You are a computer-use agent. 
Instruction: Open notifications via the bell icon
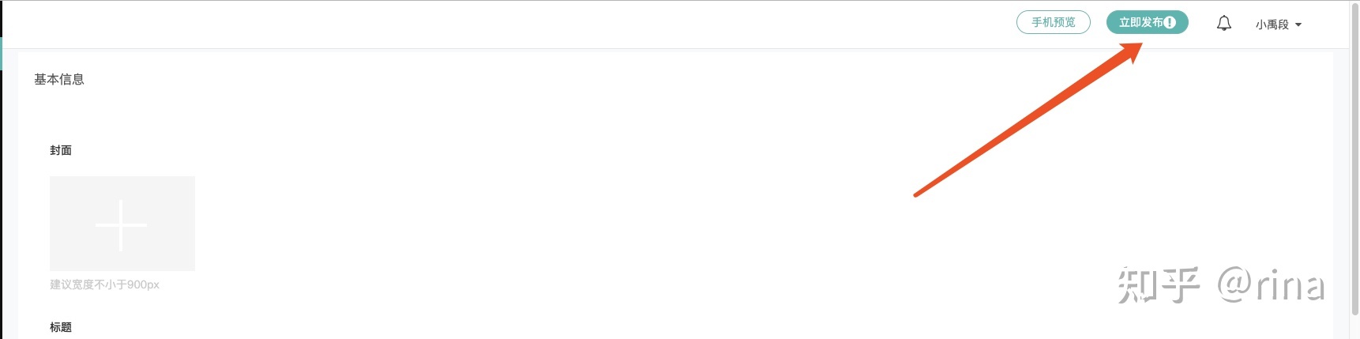click(1223, 24)
